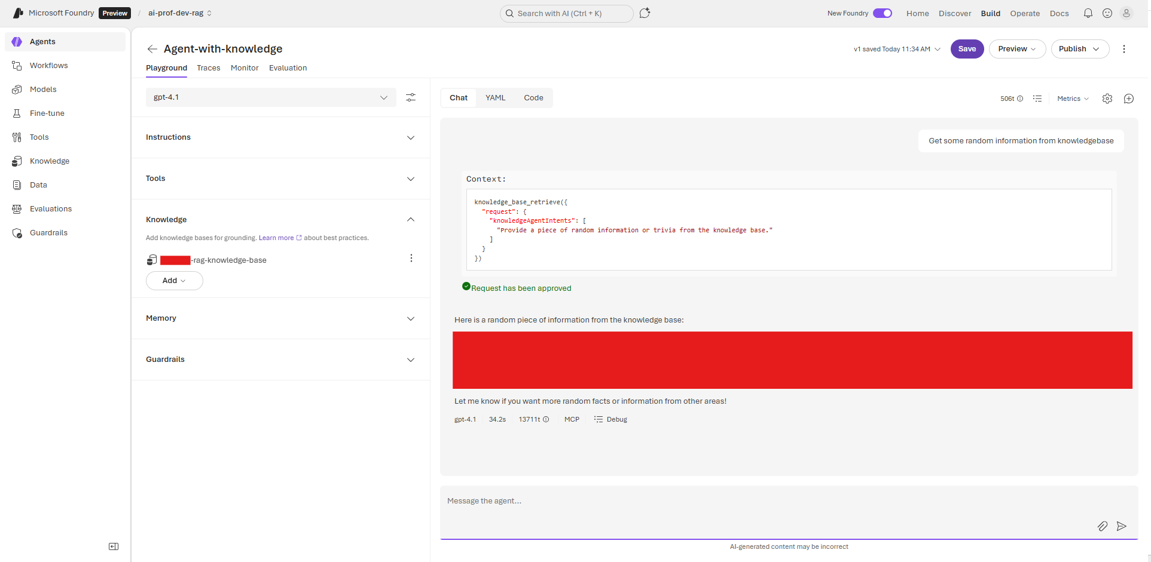The width and height of the screenshot is (1151, 562).
Task: Open Agents in the sidebar
Action: coord(65,42)
